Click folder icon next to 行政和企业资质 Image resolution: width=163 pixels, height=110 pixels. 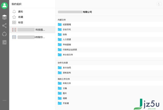(x=60, y=50)
